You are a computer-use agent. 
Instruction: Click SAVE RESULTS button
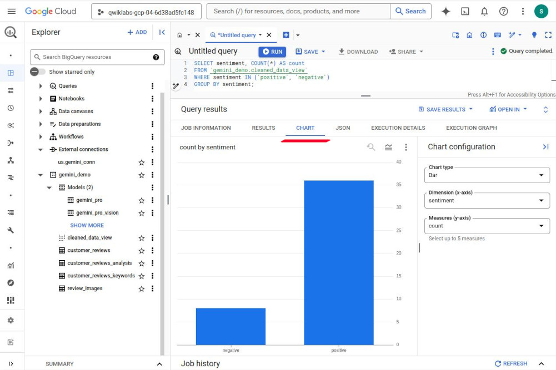point(445,109)
